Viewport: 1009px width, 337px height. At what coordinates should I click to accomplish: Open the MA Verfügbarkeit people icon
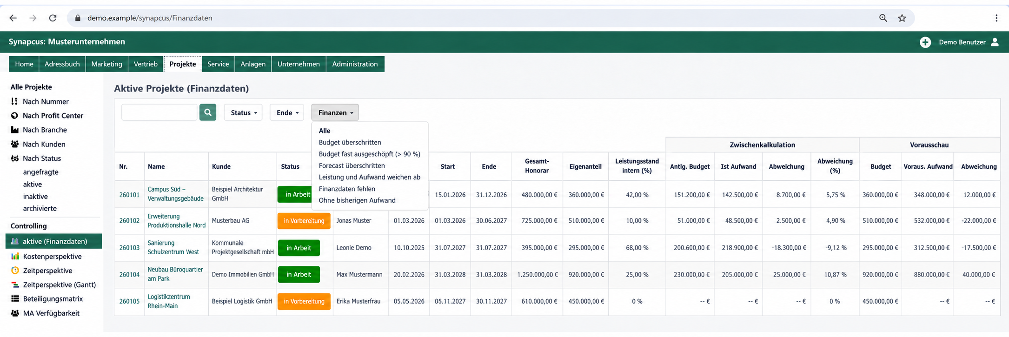15,313
